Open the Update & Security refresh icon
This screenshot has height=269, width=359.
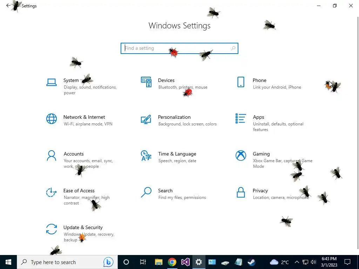pyautogui.click(x=52, y=229)
